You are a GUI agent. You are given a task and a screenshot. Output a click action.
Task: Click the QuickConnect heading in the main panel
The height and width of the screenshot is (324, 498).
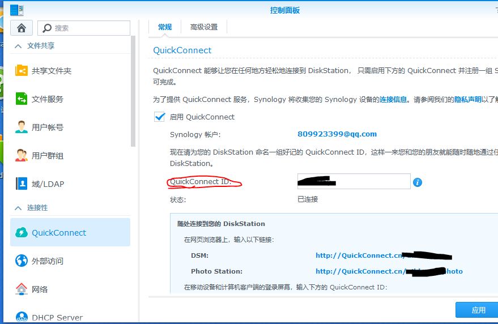182,50
